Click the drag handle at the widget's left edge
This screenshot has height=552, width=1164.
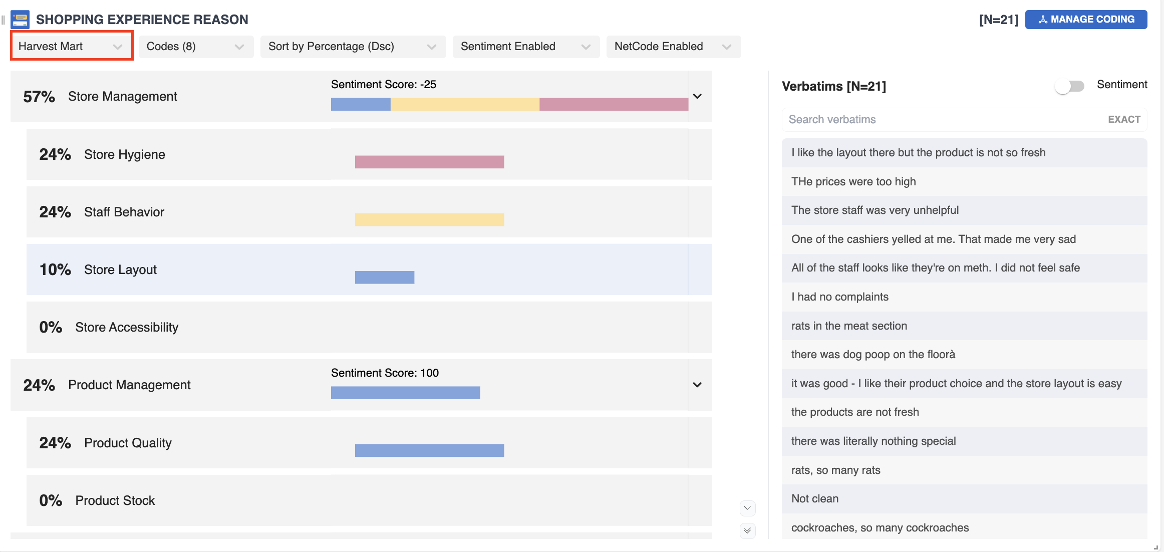click(3, 20)
